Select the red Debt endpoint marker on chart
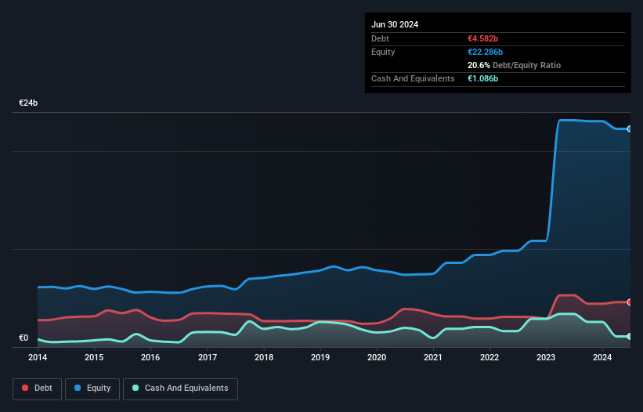Screen dimensions: 643x412 (630, 302)
